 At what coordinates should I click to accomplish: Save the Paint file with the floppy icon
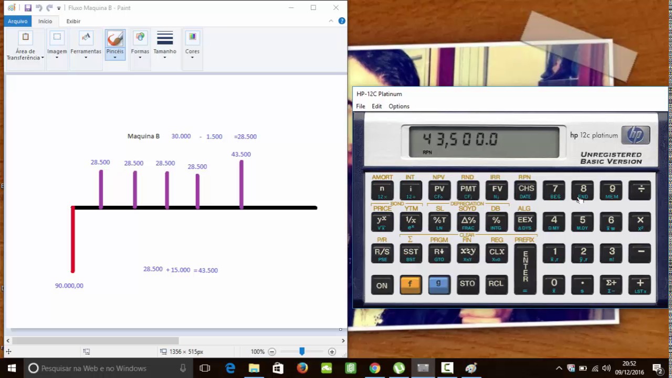[x=28, y=8]
